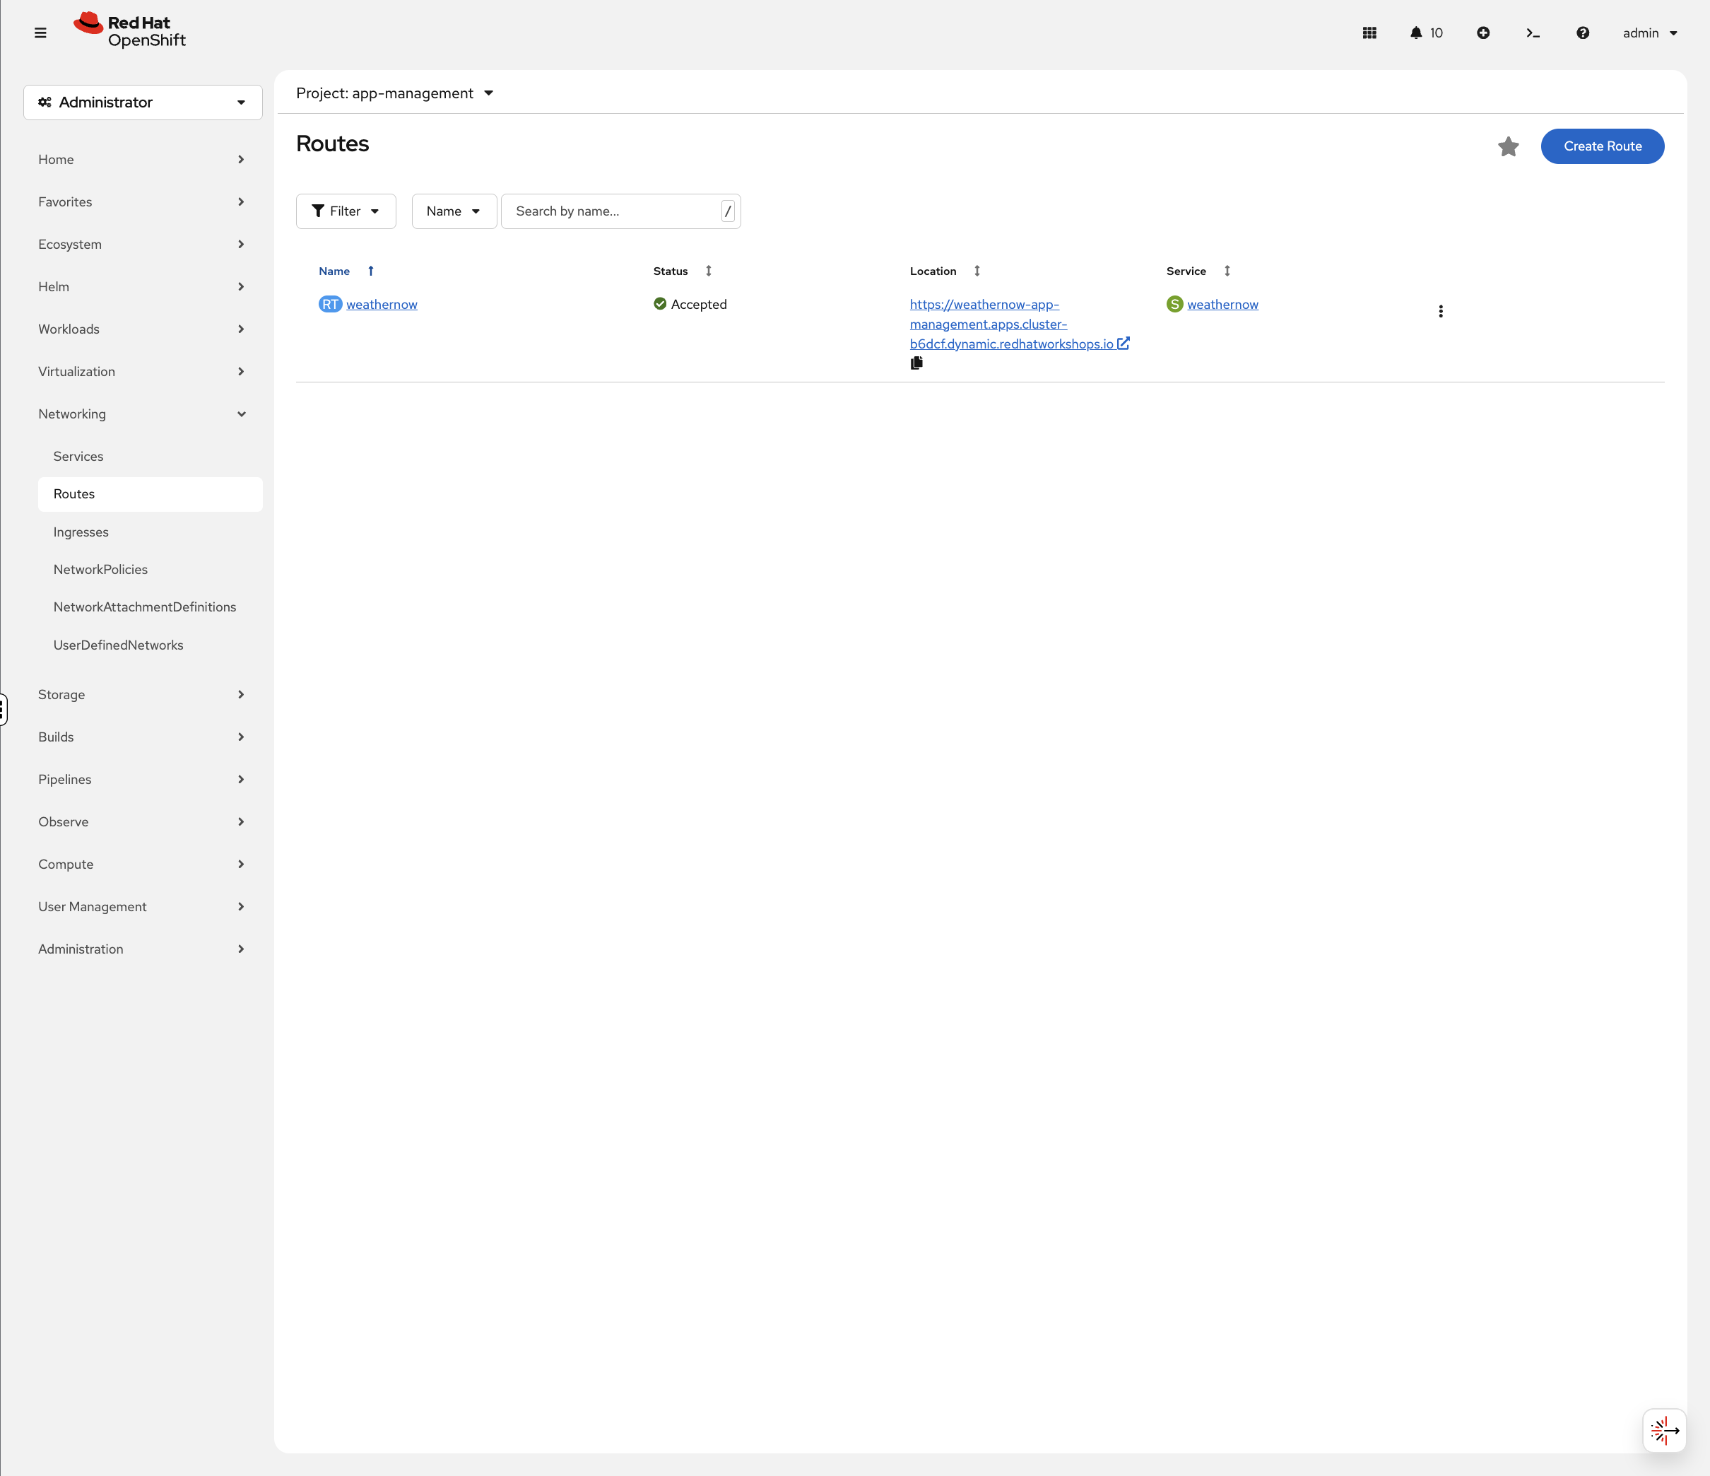The width and height of the screenshot is (1710, 1476).
Task: View notifications bell with 10 alerts
Action: tap(1426, 33)
